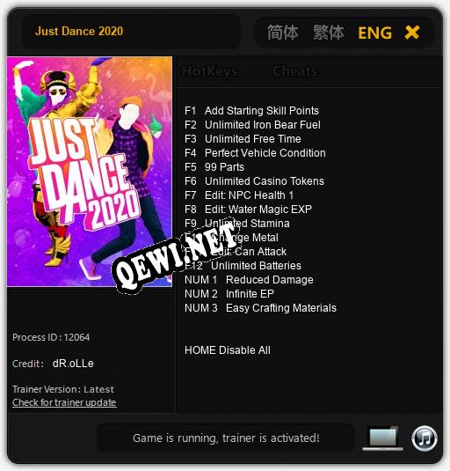Select the Change Metal cheat entry
Image resolution: width=450 pixels, height=471 pixels.
[x=231, y=238]
